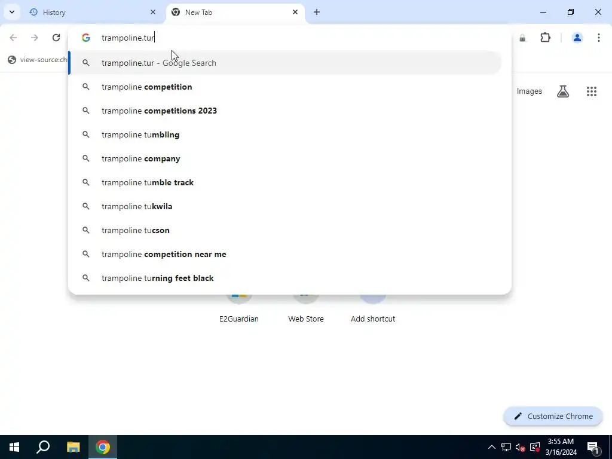Close the History tab

(153, 12)
